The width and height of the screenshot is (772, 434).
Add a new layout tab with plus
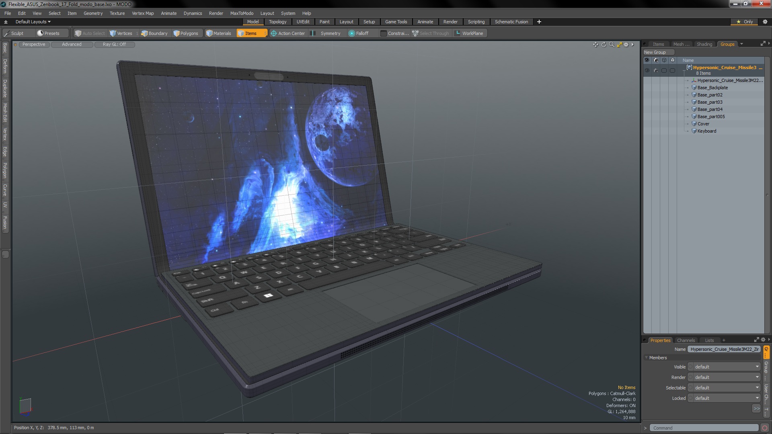tap(539, 22)
